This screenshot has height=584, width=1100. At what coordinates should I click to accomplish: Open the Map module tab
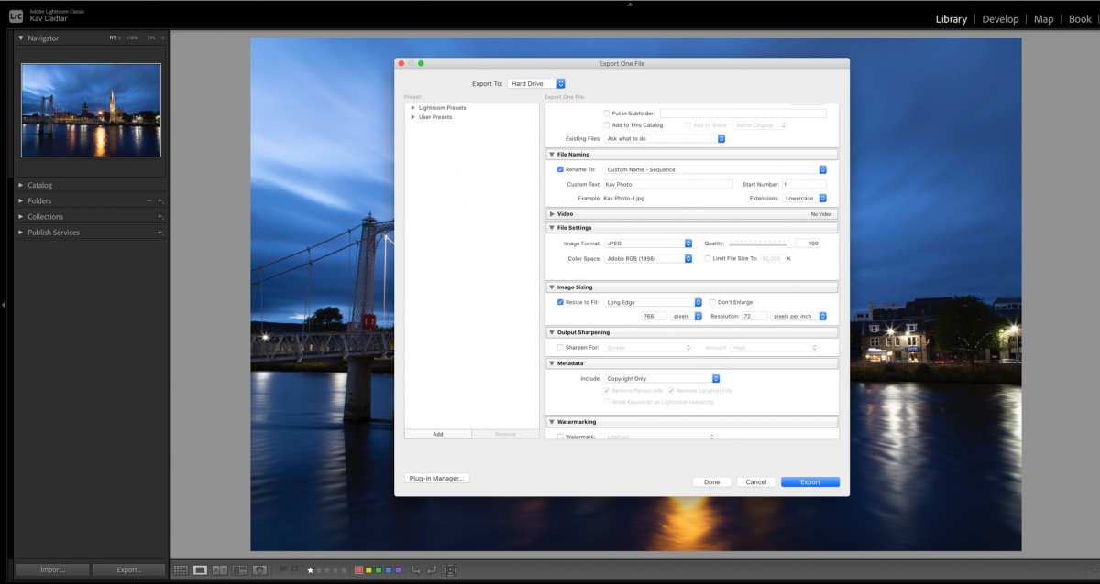pos(1043,19)
